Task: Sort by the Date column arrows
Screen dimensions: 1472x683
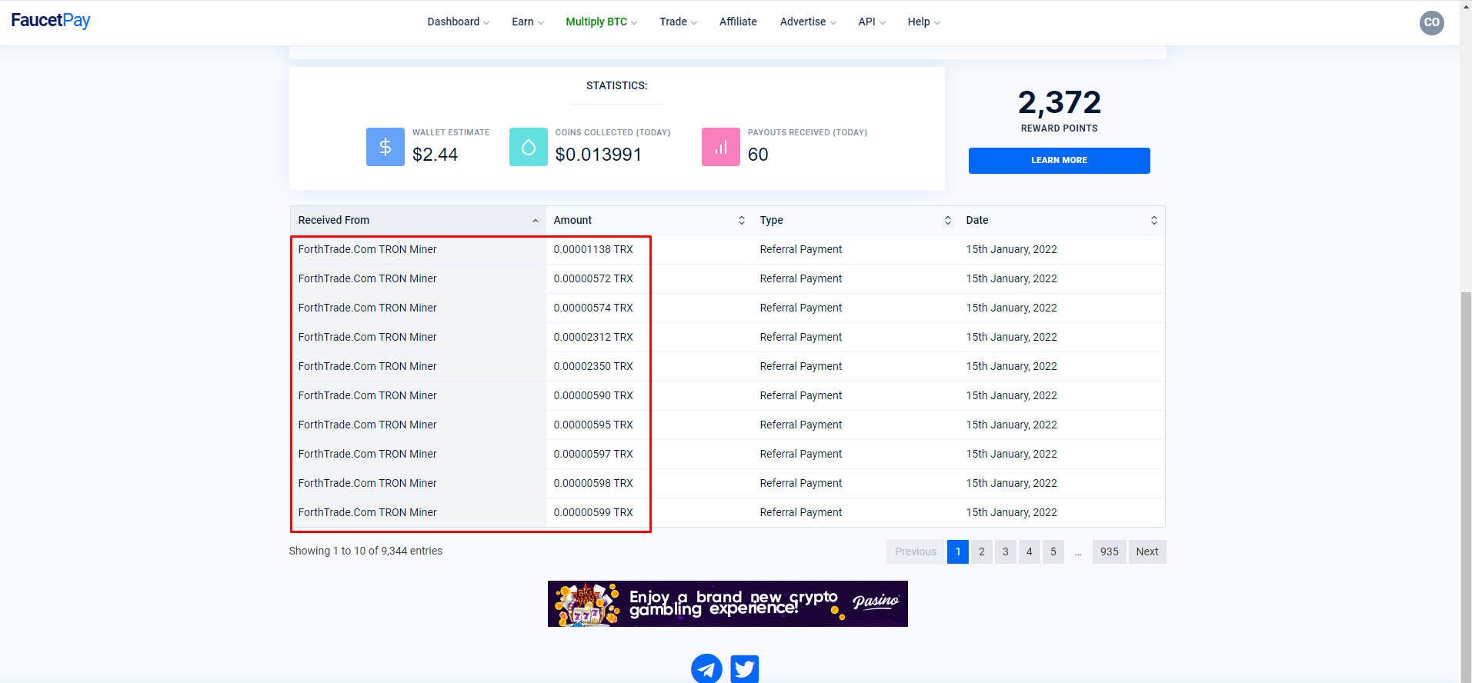Action: [1154, 221]
